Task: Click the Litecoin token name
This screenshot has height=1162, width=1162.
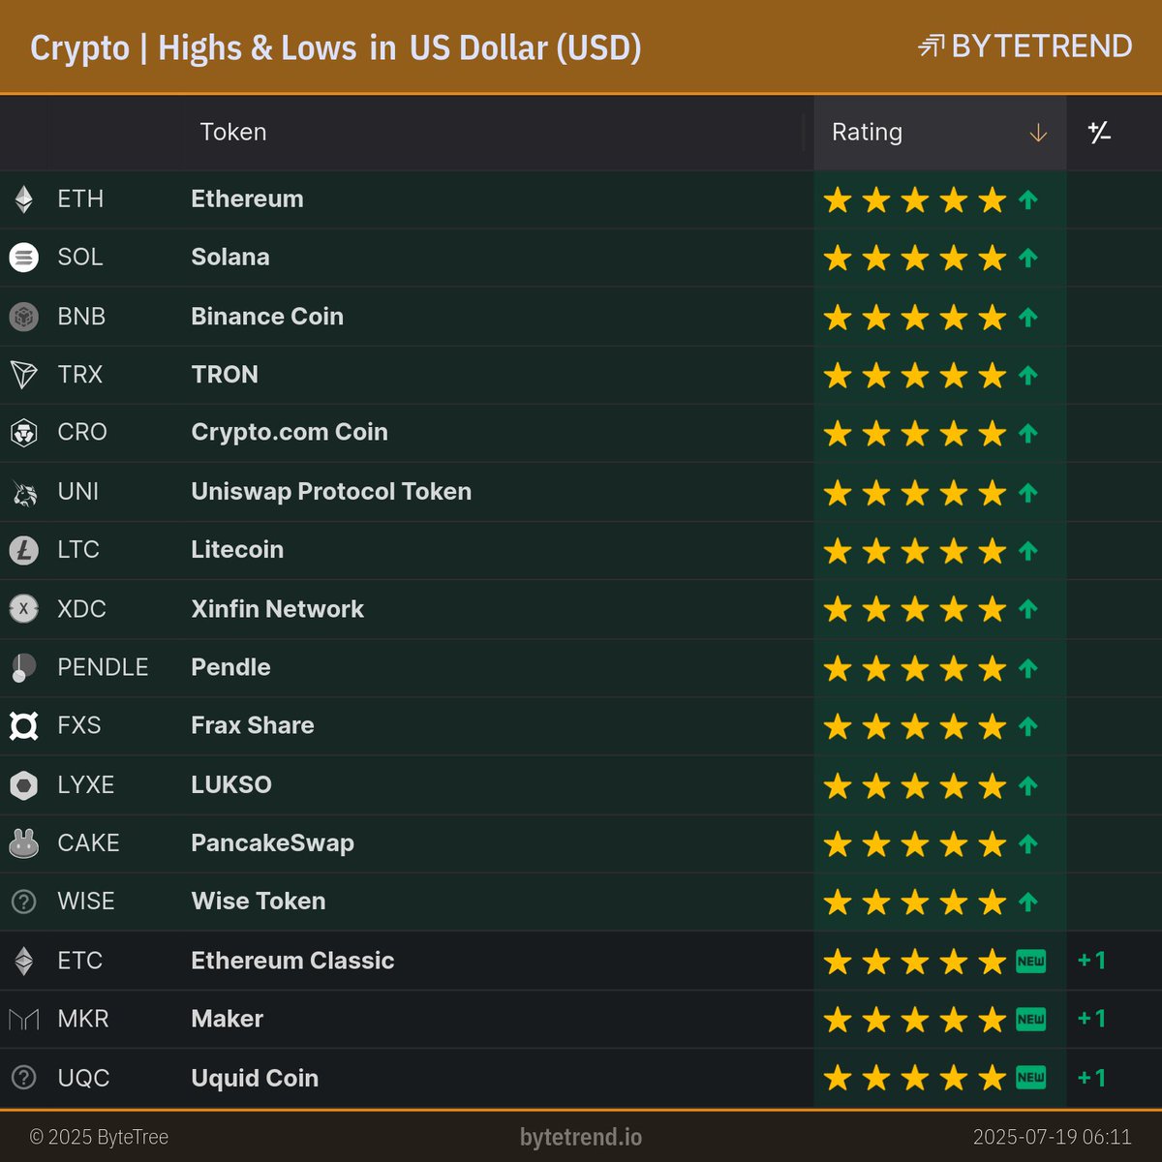Action: (237, 550)
